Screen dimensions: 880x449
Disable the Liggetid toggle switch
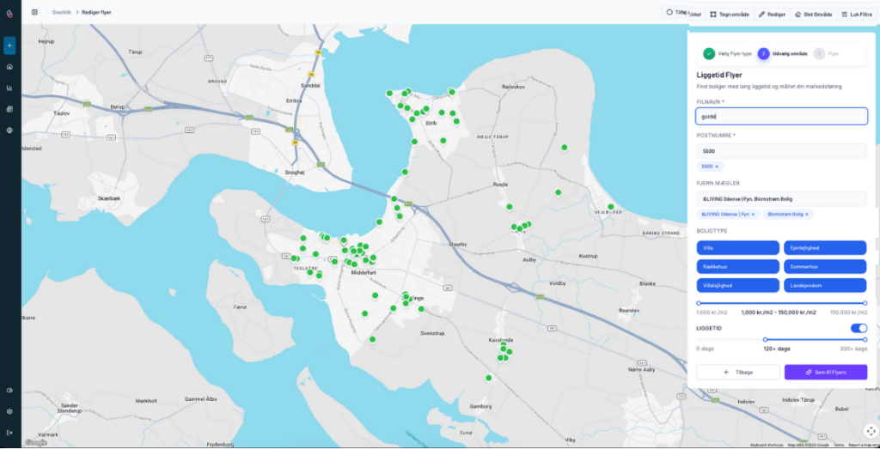click(859, 328)
